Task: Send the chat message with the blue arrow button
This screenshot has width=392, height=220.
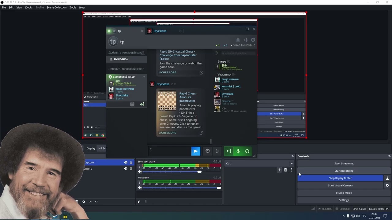Action: point(196,151)
